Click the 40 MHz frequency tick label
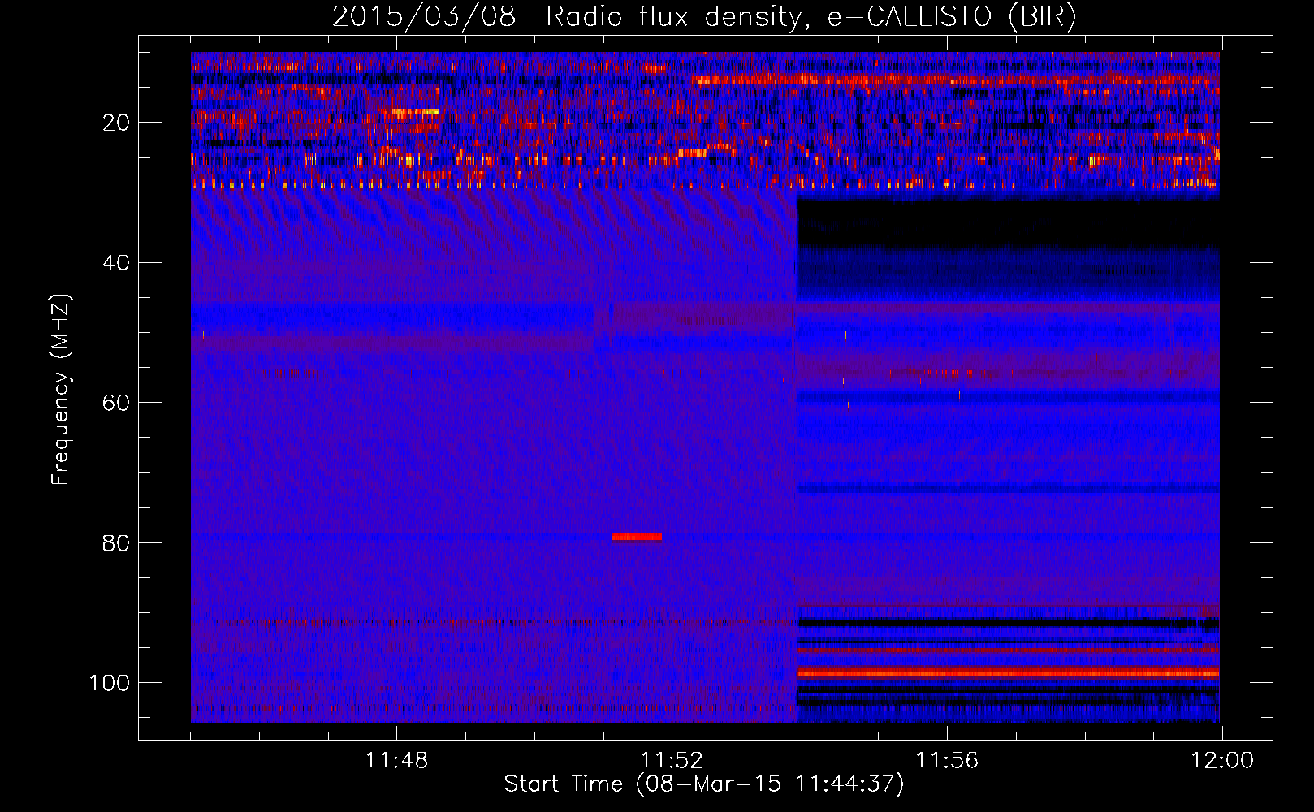The height and width of the screenshot is (812, 1314). pyautogui.click(x=116, y=262)
